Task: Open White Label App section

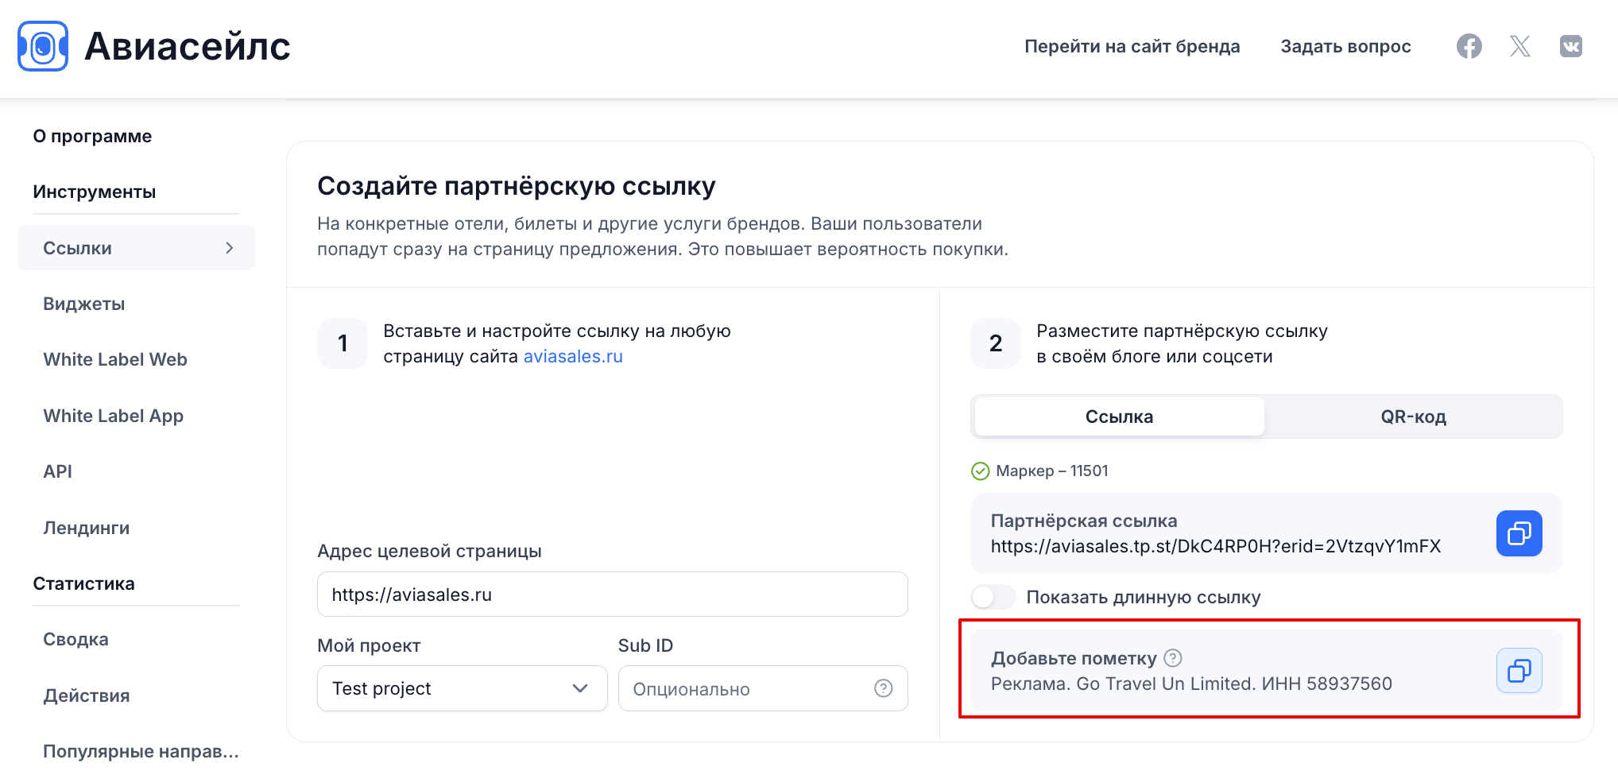Action: [x=113, y=416]
